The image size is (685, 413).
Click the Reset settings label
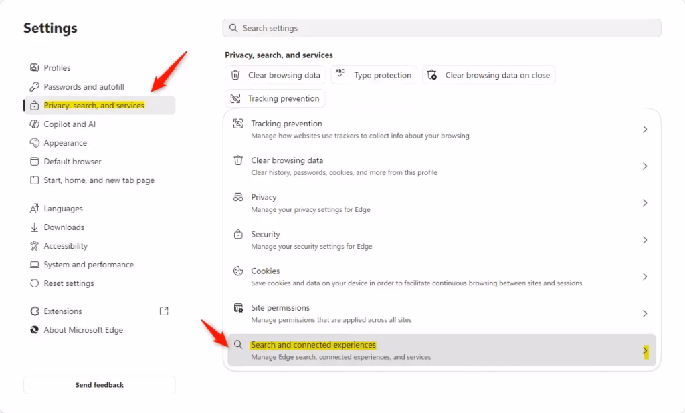[x=69, y=283]
